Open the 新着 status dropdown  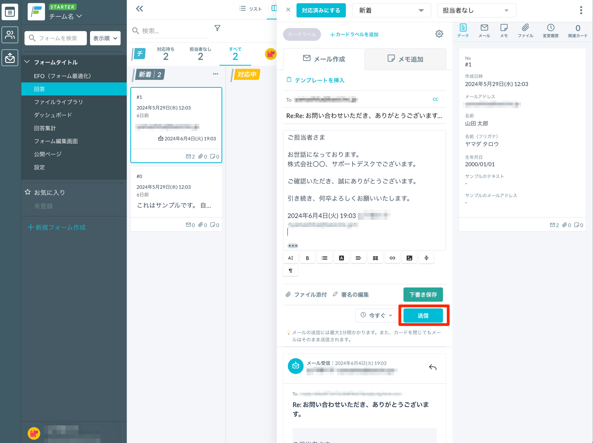(391, 10)
